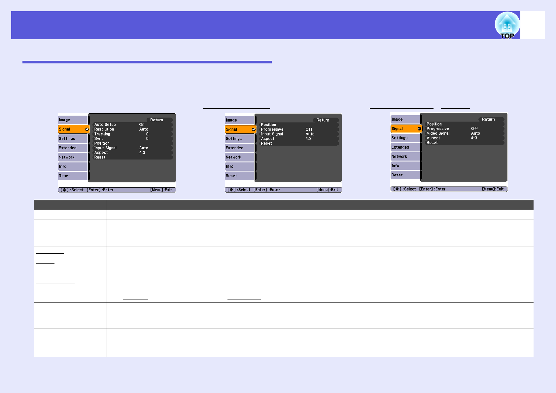
Task: Open Network tab in the middle menu screenshot
Action: point(240,157)
